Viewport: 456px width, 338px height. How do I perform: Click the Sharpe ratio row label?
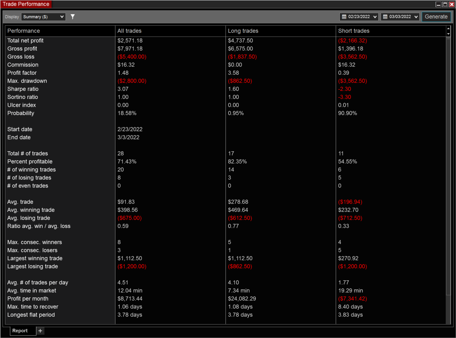23,89
